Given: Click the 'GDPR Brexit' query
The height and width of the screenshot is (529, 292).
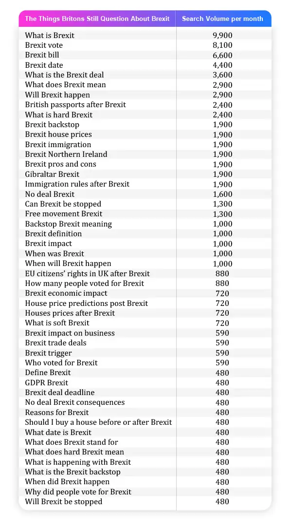Looking at the screenshot, I should (47, 382).
